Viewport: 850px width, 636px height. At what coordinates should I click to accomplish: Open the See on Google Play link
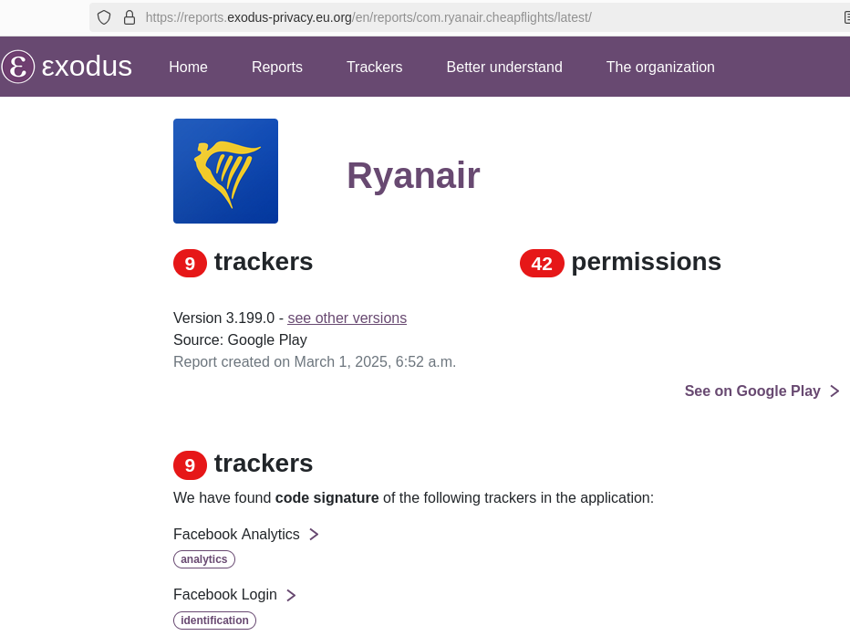coord(752,391)
